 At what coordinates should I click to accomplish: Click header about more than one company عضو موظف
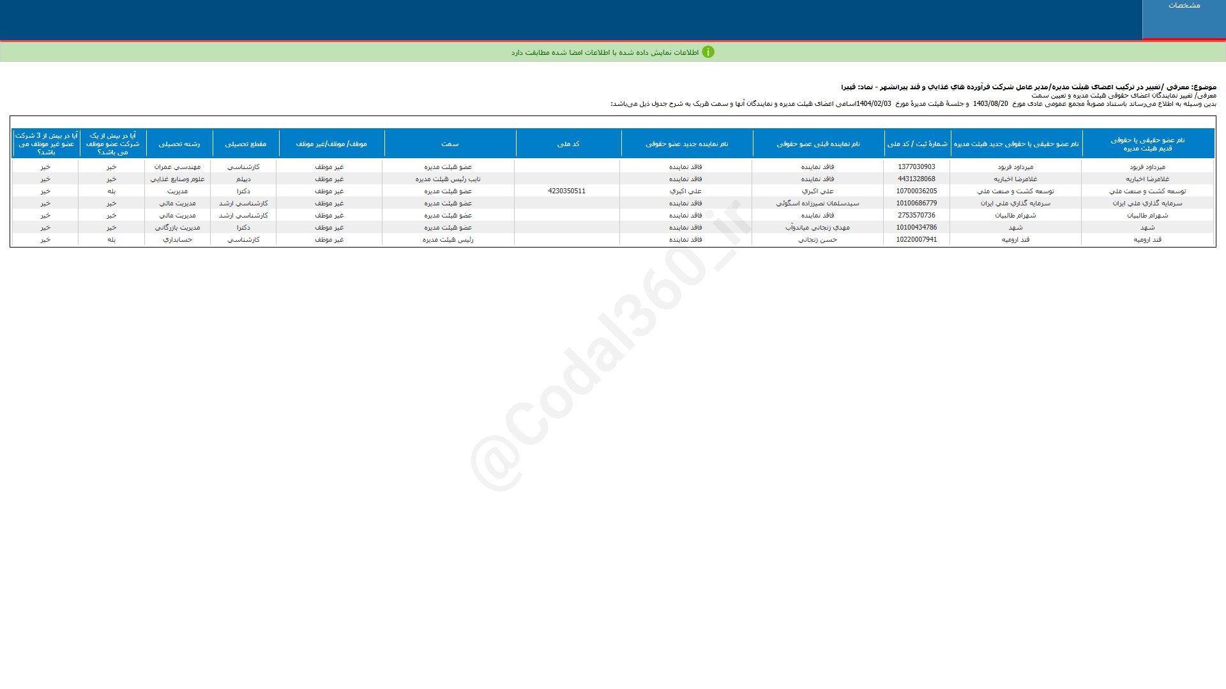click(x=112, y=144)
